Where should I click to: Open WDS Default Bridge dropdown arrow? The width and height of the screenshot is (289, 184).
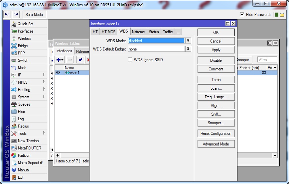pos(188,49)
